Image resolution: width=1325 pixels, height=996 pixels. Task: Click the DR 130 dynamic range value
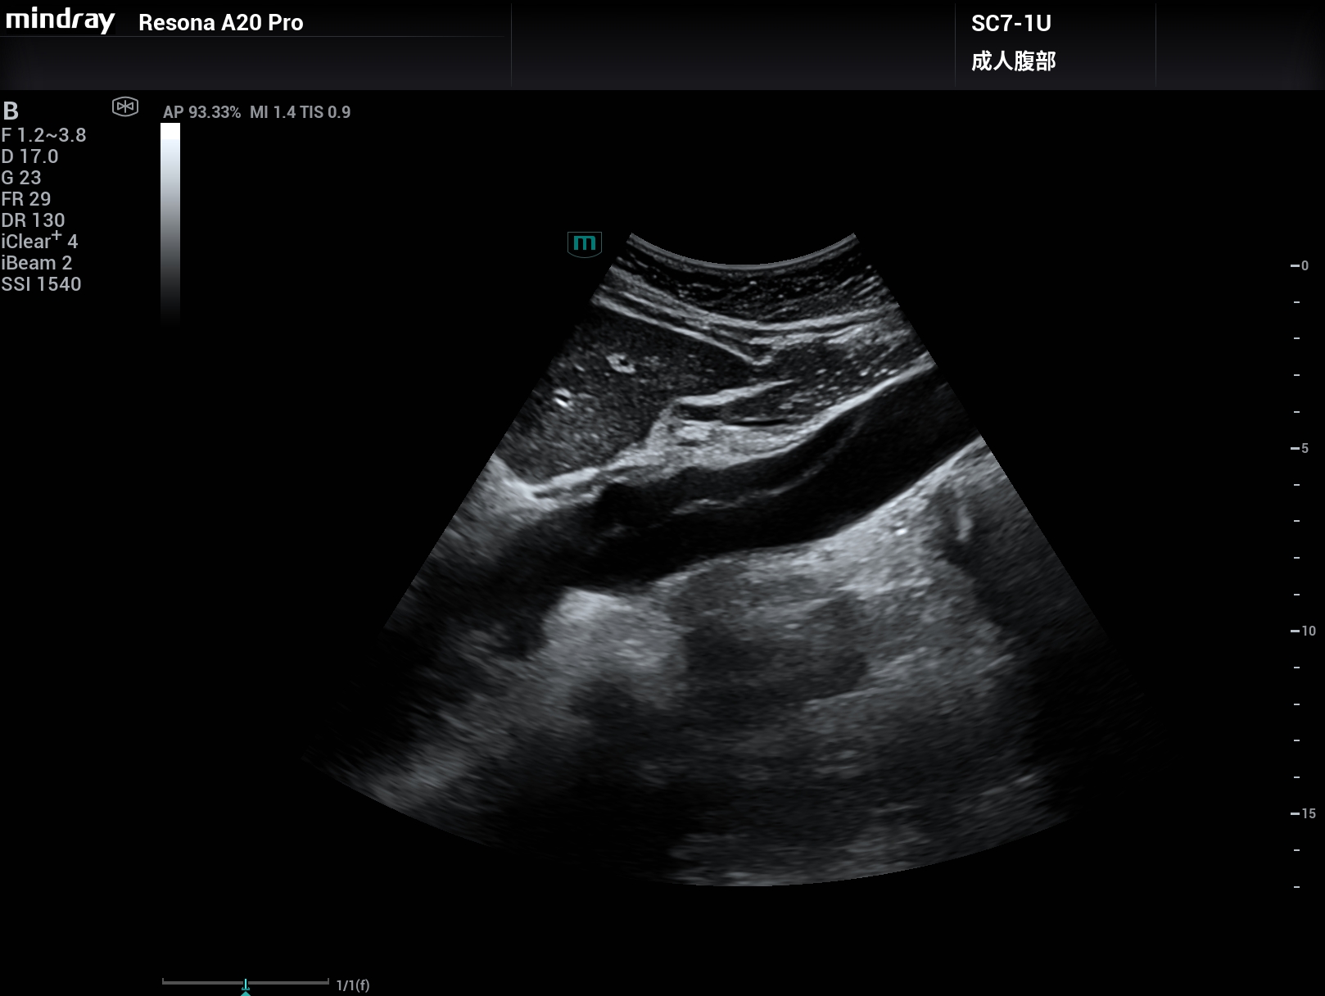point(33,220)
